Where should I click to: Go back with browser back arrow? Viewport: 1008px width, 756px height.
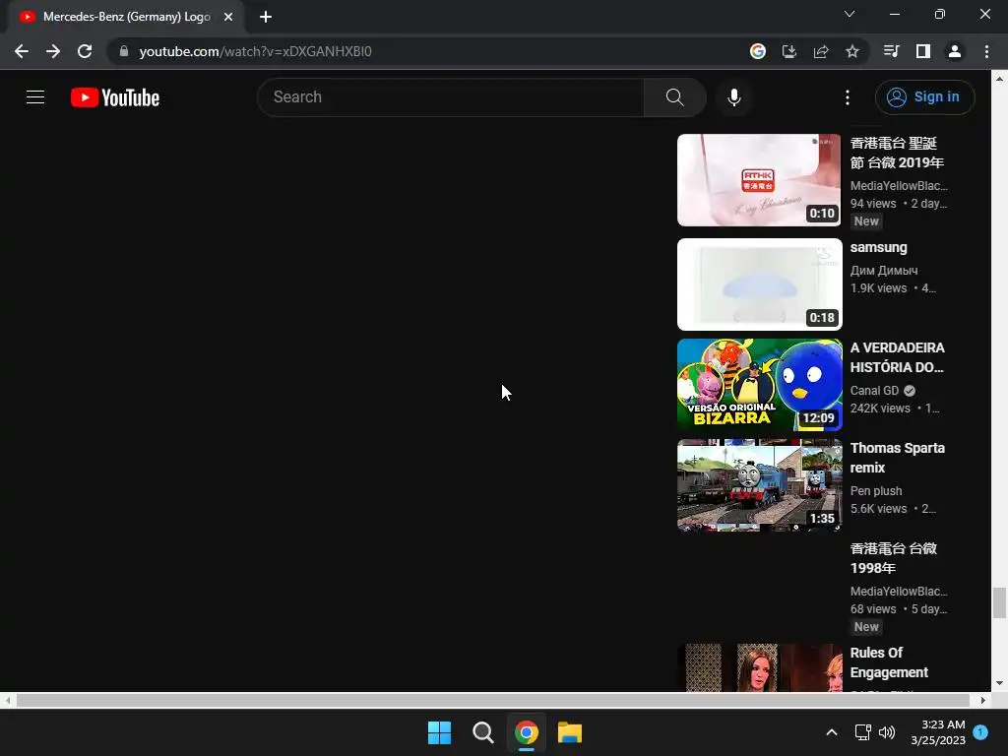(x=22, y=51)
